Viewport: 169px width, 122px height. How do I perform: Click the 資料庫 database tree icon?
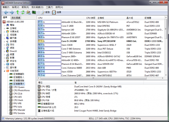(x=8, y=67)
